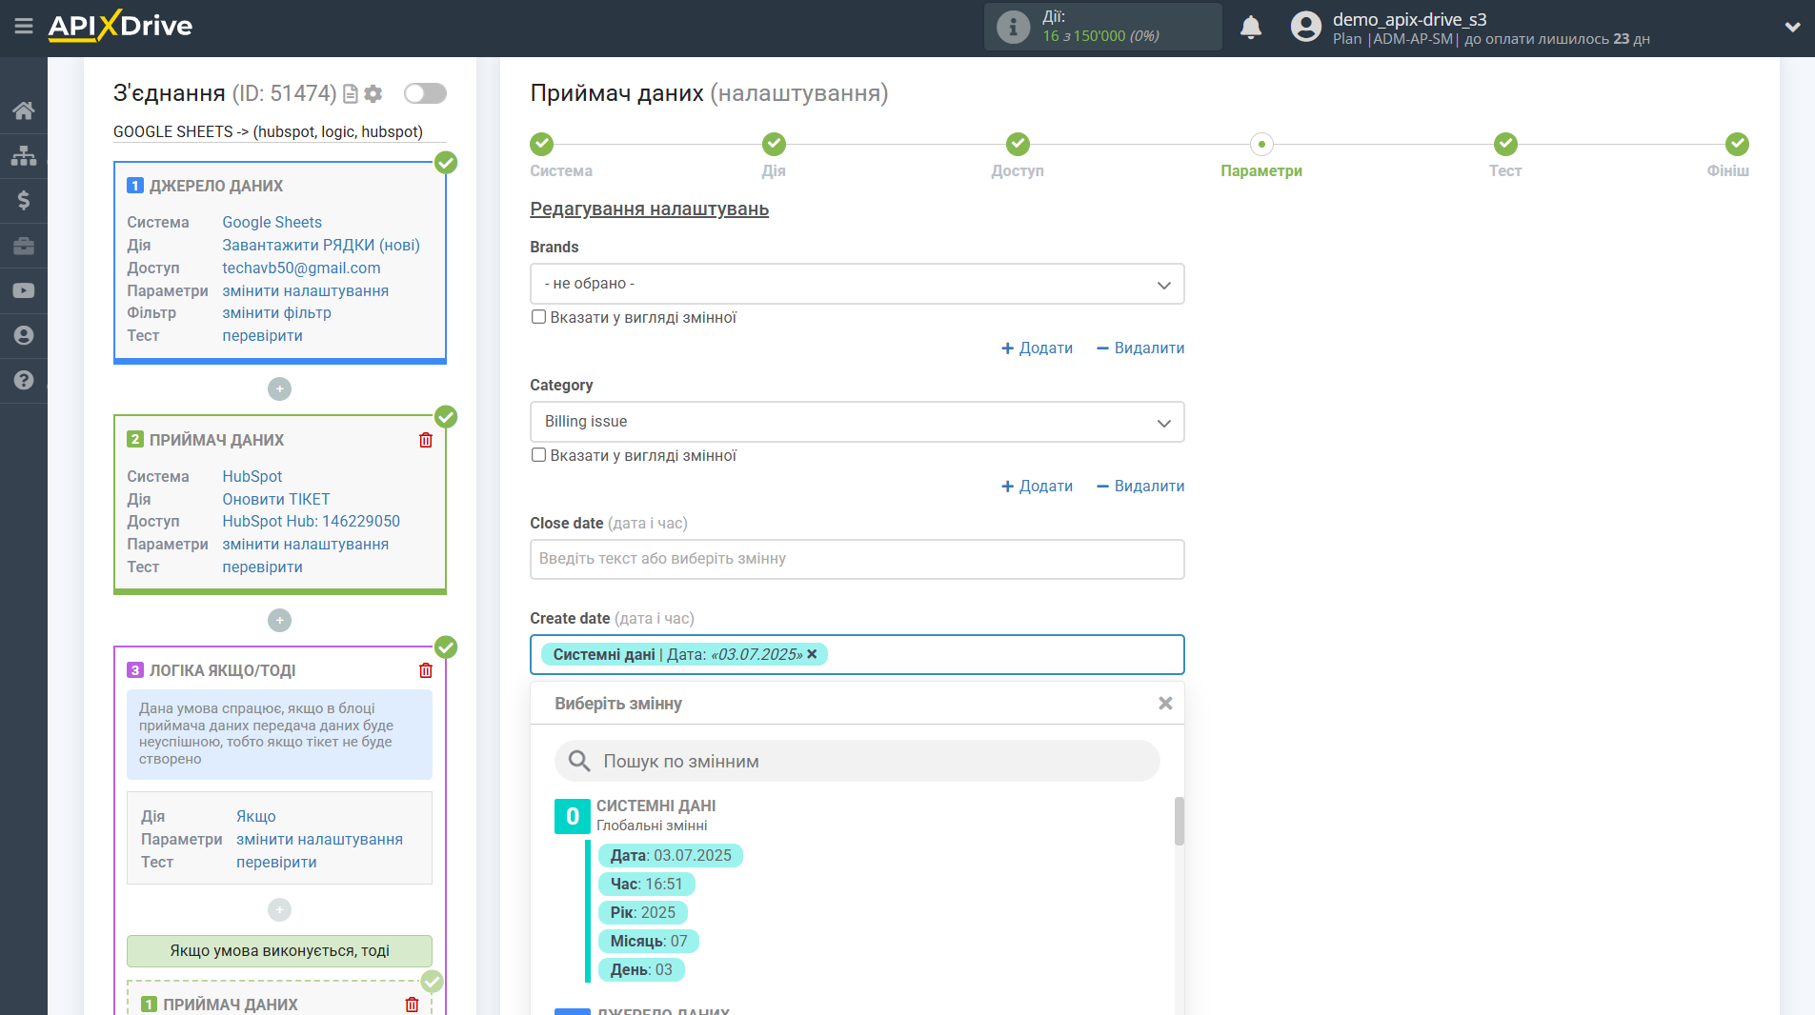The height and width of the screenshot is (1015, 1815).
Task: Click Видалити under Brands
Action: [1140, 348]
